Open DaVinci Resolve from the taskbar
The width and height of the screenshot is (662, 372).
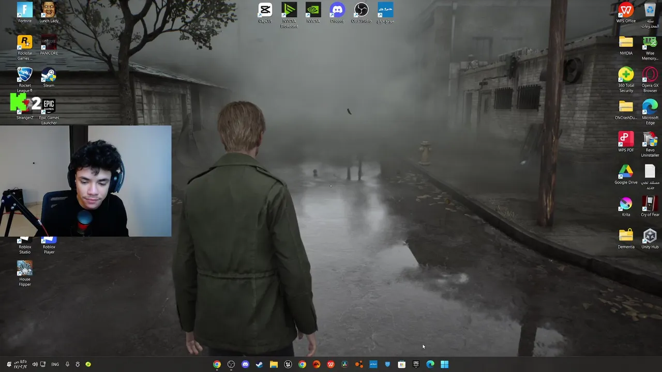345,364
